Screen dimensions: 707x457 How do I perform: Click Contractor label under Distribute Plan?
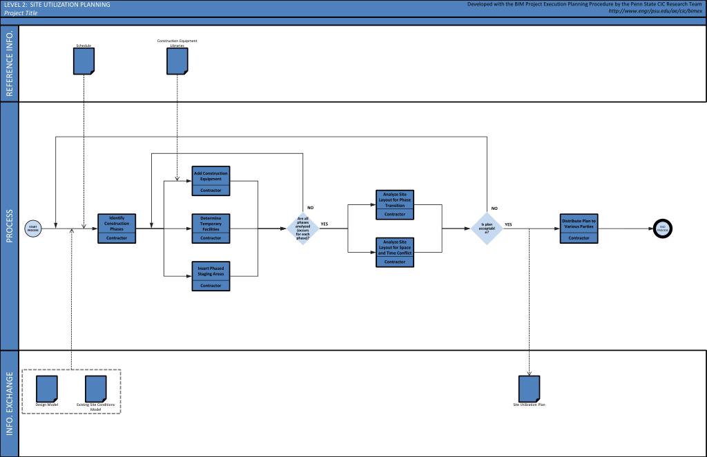point(579,238)
